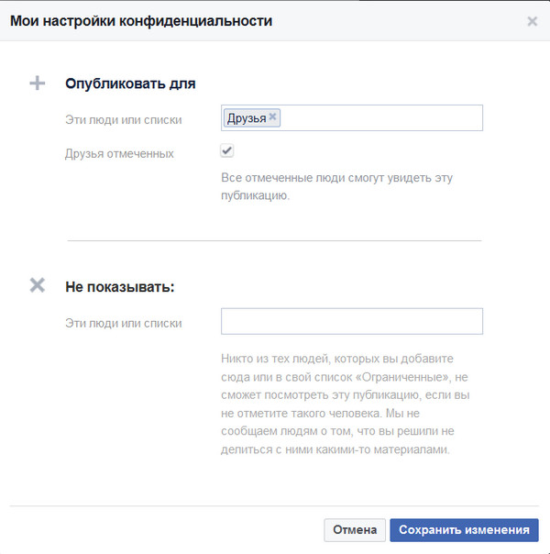The height and width of the screenshot is (554, 550).
Task: Click the divider line between the two sections
Action: [273, 240]
